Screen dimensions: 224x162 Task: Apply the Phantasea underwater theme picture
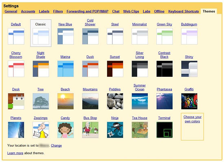[x=165, y=101]
